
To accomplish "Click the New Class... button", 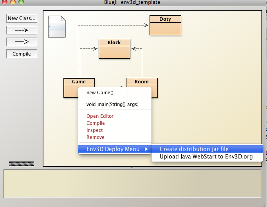I will (x=22, y=18).
